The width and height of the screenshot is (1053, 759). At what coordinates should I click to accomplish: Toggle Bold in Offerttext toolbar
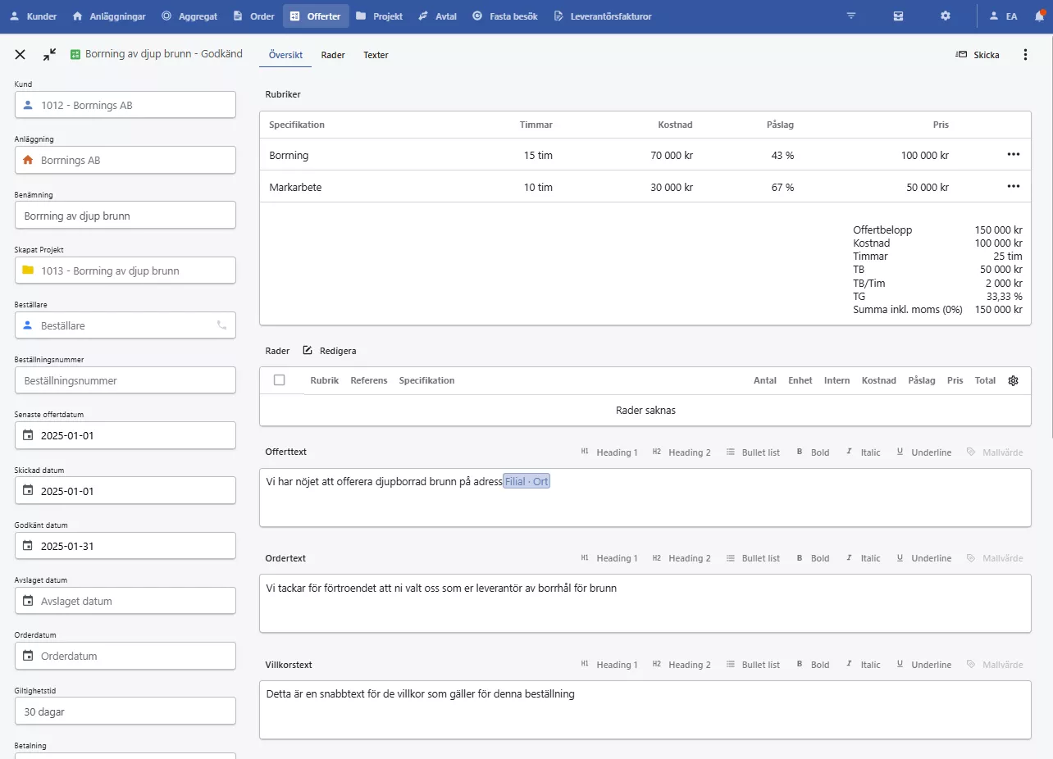pos(812,452)
